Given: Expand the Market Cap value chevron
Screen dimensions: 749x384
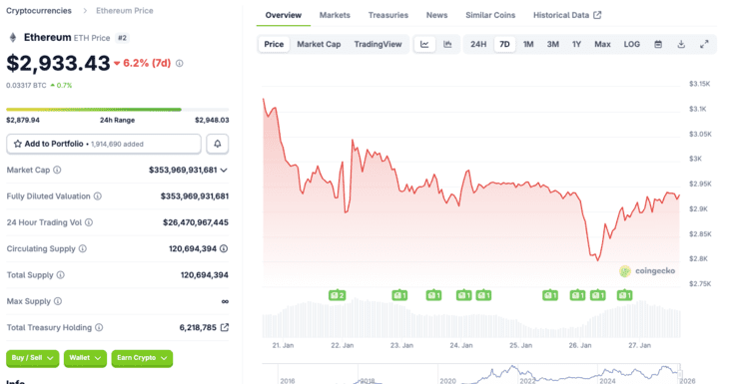Looking at the screenshot, I should pyautogui.click(x=224, y=170).
